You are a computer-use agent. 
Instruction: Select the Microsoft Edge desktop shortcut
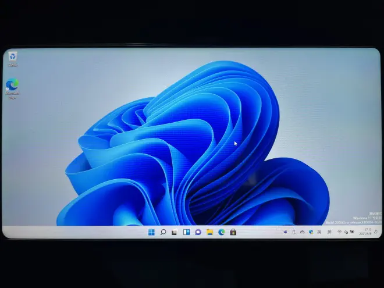(x=12, y=88)
